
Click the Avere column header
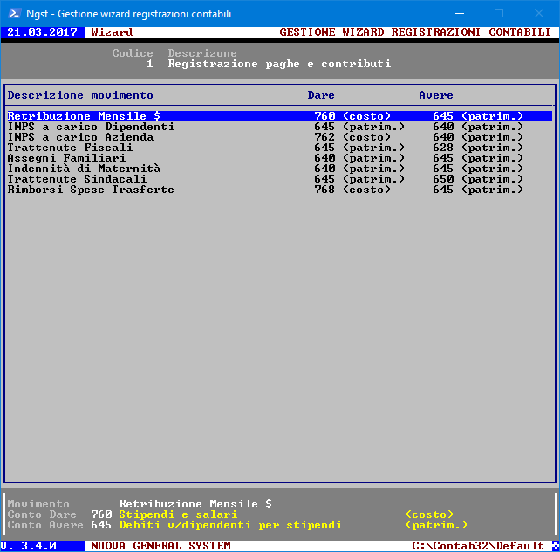pyautogui.click(x=436, y=95)
